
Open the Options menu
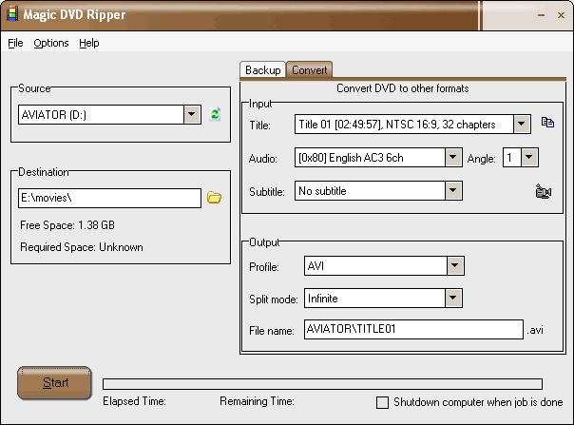51,43
